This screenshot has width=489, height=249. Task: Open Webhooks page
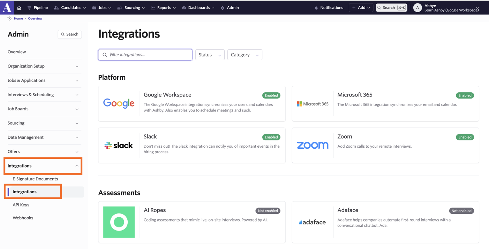(x=23, y=218)
